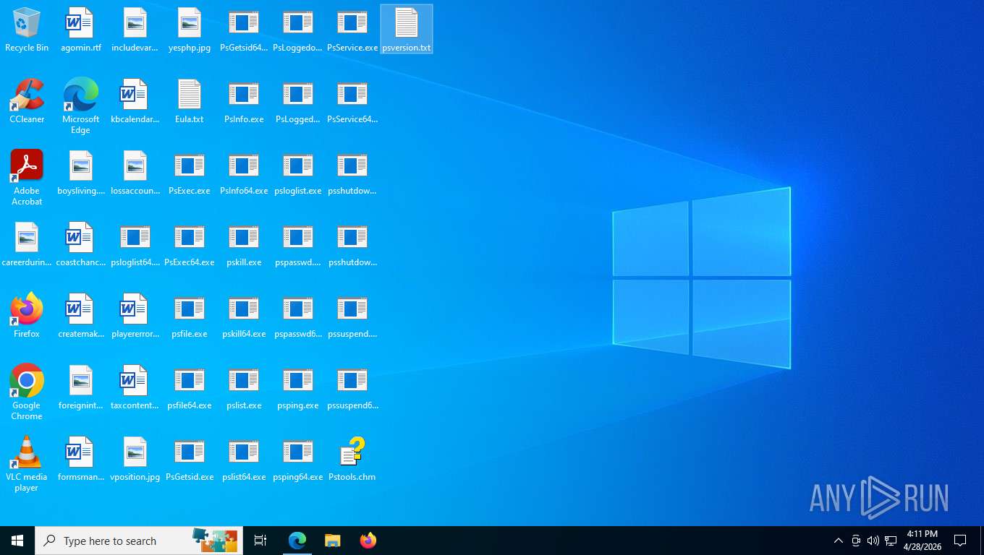Open the Windows Start menu
The height and width of the screenshot is (555, 984).
tap(17, 541)
